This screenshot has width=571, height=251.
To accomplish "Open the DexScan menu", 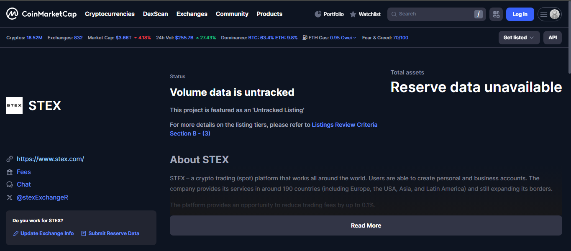I will [x=156, y=14].
